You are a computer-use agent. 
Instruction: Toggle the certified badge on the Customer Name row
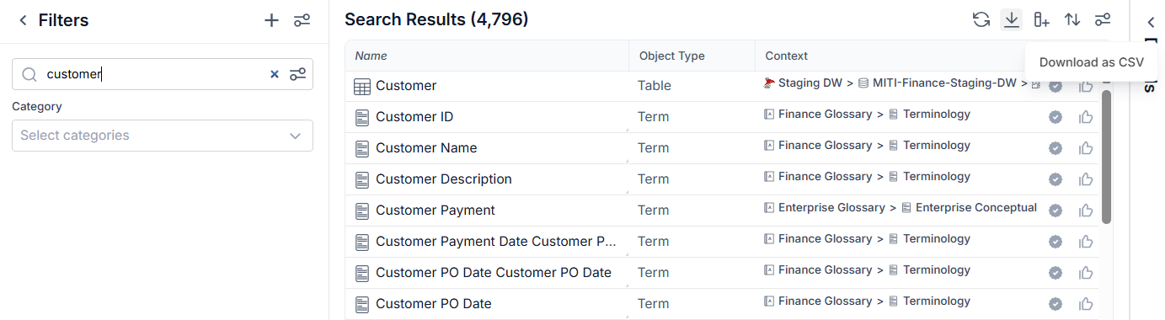pyautogui.click(x=1055, y=148)
